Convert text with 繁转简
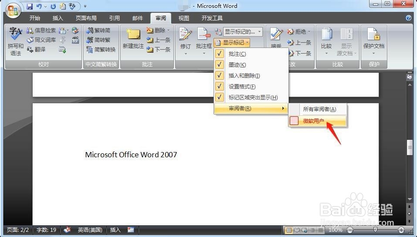The image size is (417, 237). coord(98,30)
